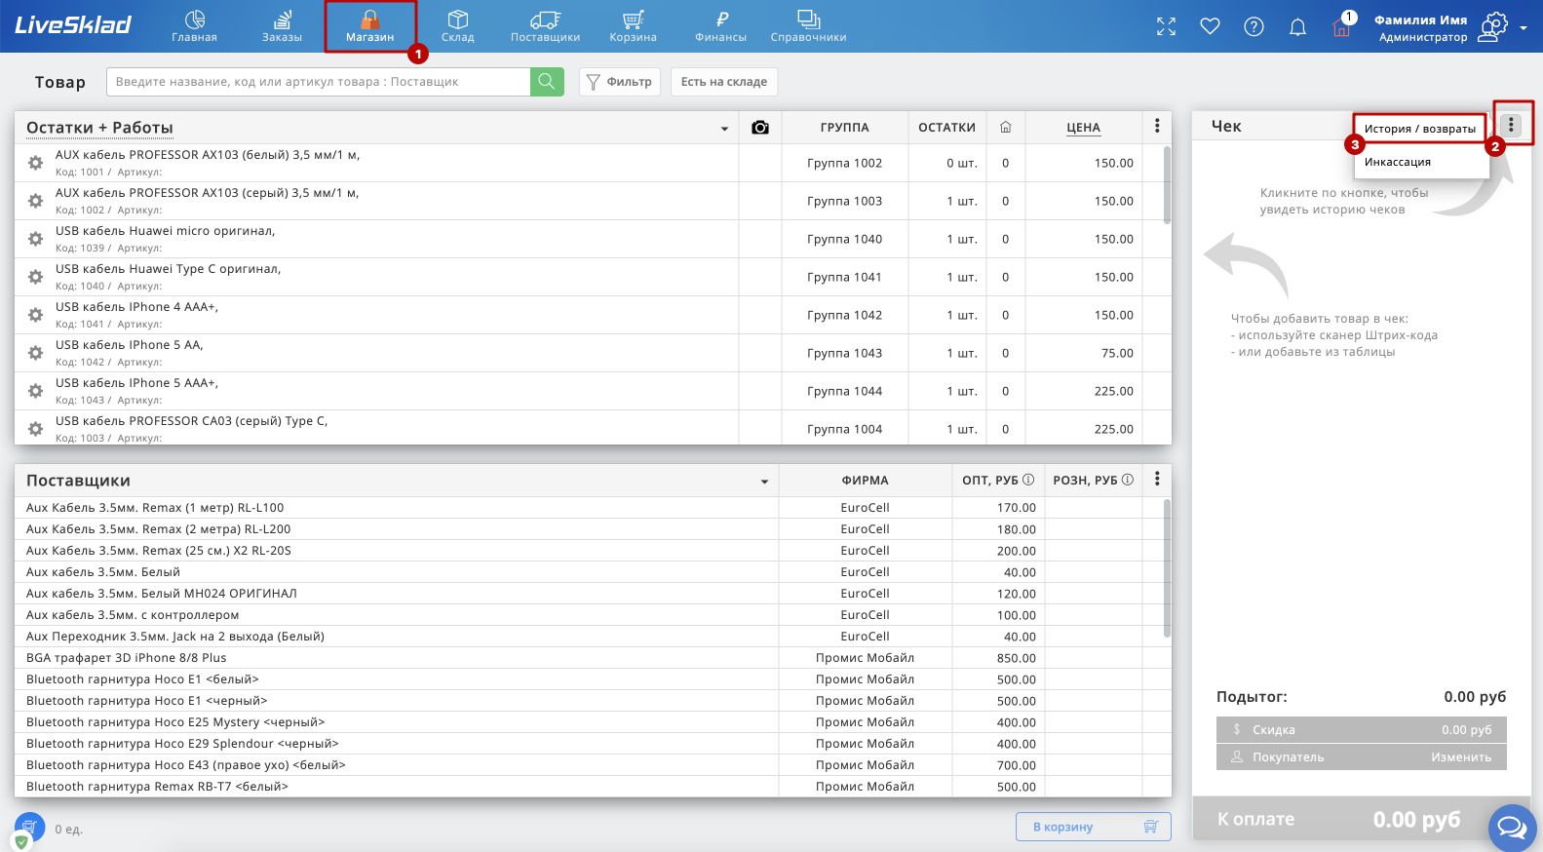Click the camera photo column icon
The width and height of the screenshot is (1543, 852).
pos(760,128)
